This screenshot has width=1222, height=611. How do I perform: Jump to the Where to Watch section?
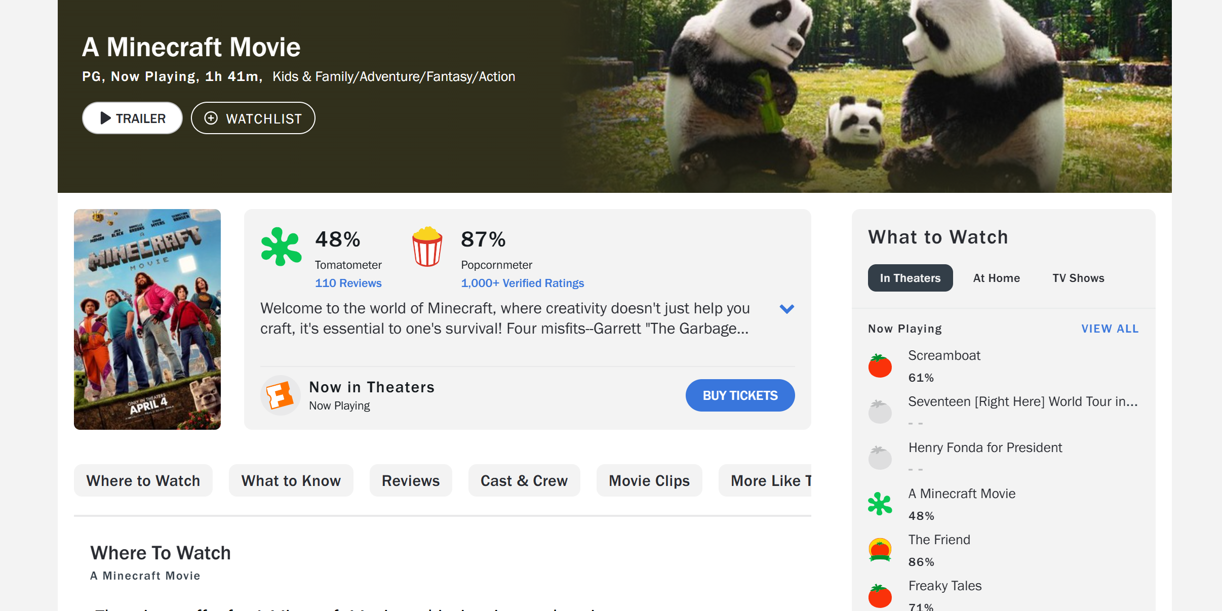coord(143,480)
